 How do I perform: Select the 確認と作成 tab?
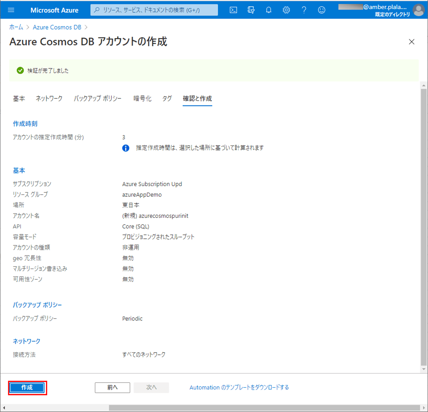[197, 98]
